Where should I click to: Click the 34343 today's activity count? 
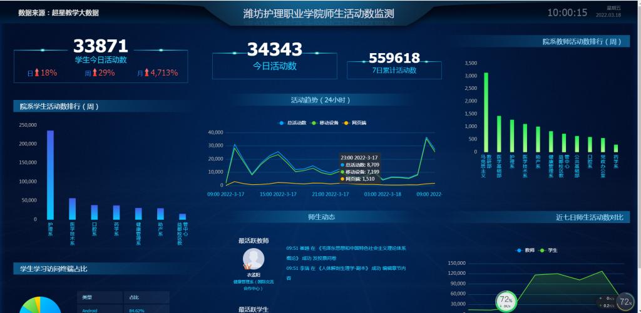(x=275, y=49)
